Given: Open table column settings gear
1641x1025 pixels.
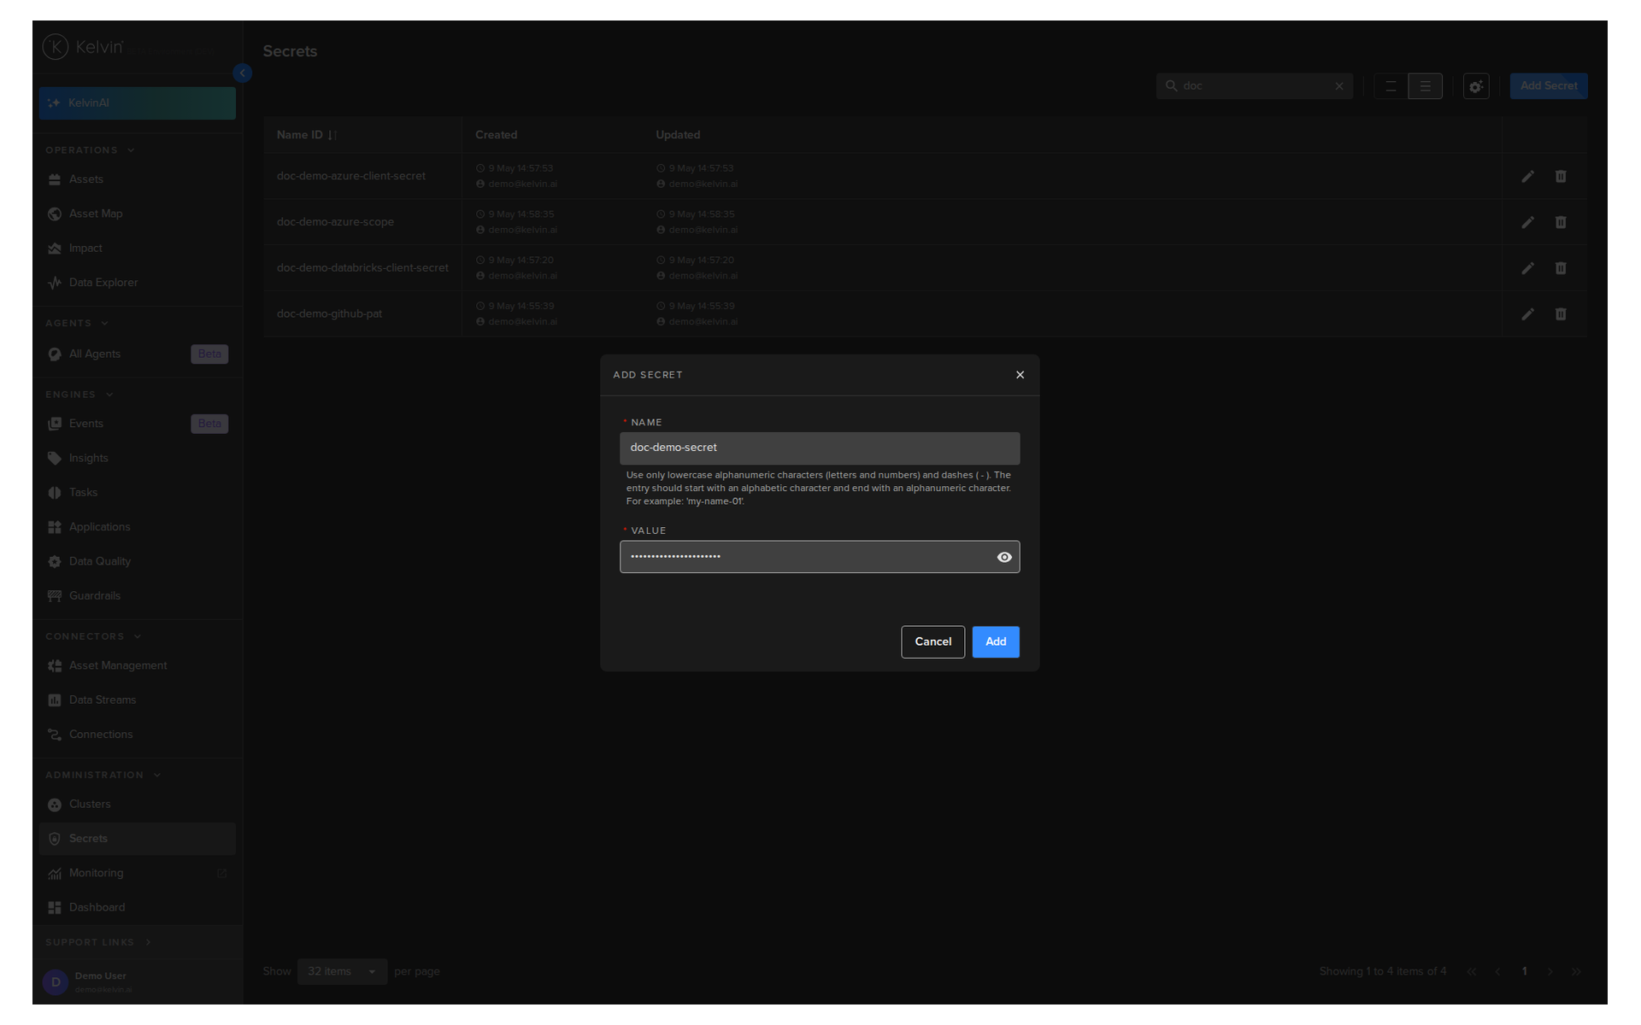Looking at the screenshot, I should (x=1476, y=86).
